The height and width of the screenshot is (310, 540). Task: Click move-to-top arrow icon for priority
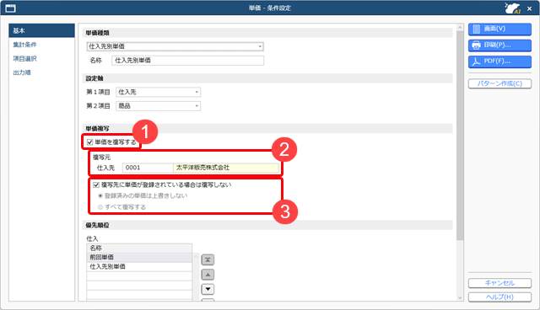(x=208, y=259)
